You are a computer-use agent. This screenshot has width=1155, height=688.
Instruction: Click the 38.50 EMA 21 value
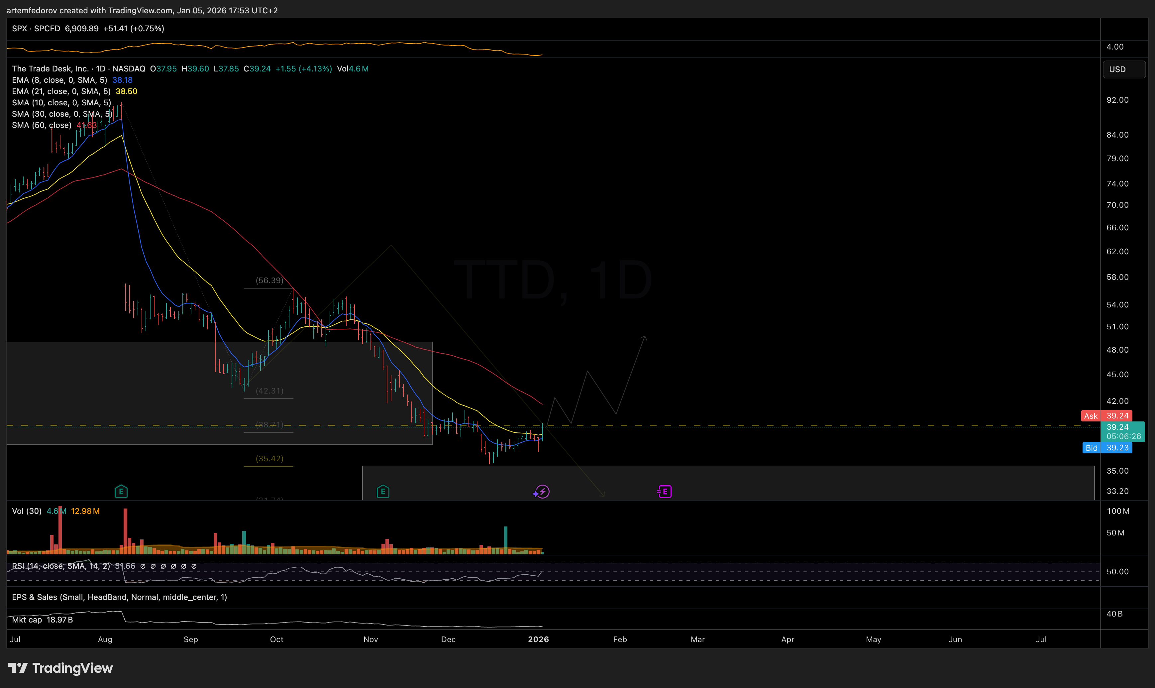click(x=127, y=91)
